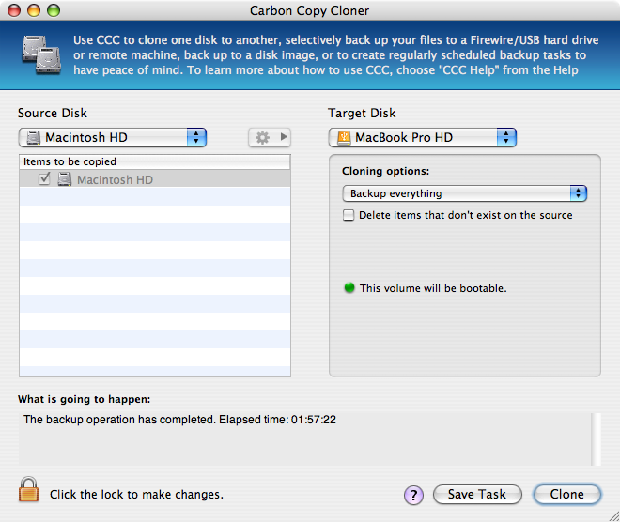Open help with the question mark button
The width and height of the screenshot is (620, 522).
413,495
